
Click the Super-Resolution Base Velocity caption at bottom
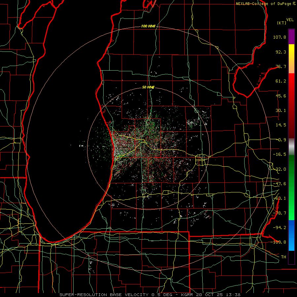pos(150,295)
